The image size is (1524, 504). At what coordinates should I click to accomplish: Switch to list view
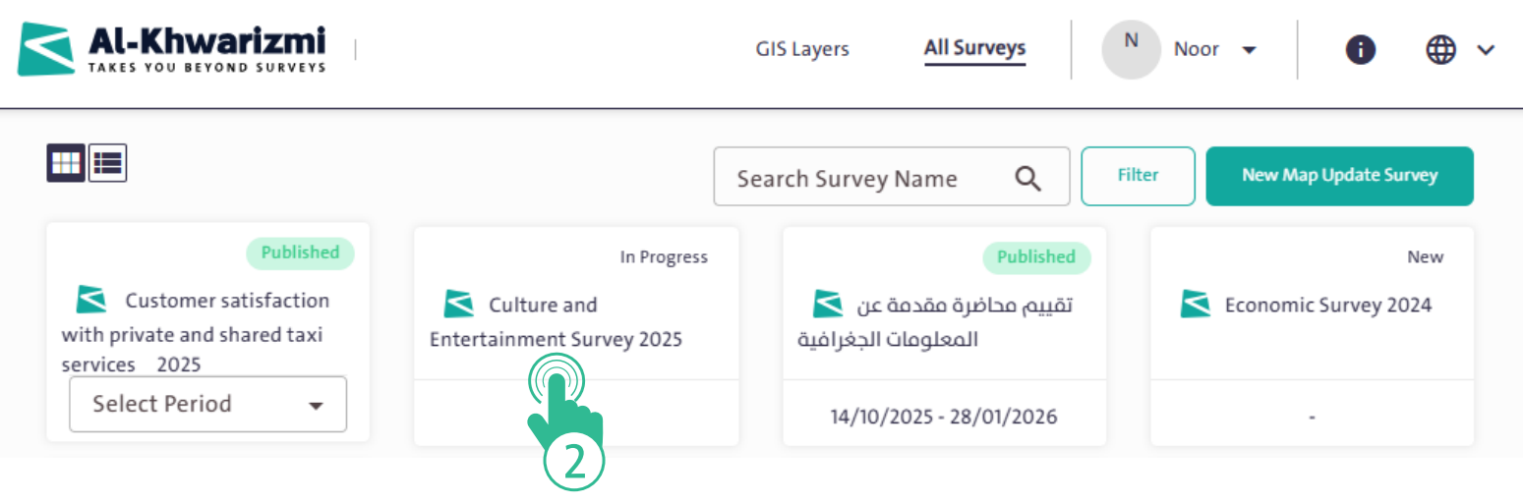[x=107, y=163]
